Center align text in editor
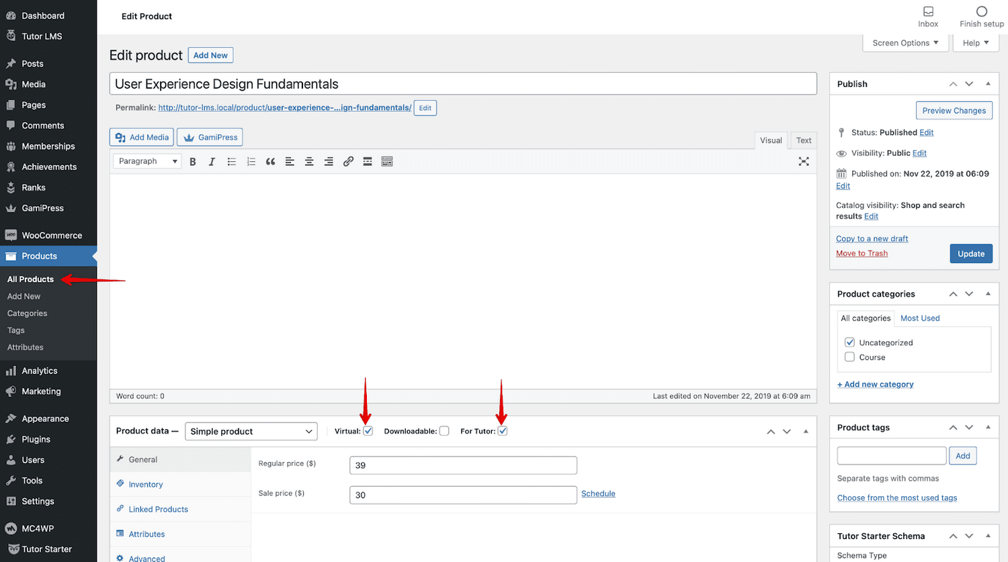Screen dimensions: 1008x562 coord(309,162)
